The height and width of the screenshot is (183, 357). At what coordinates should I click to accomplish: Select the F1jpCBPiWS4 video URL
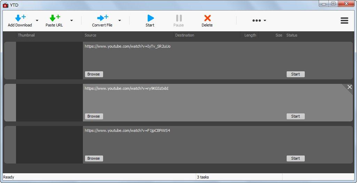click(127, 130)
